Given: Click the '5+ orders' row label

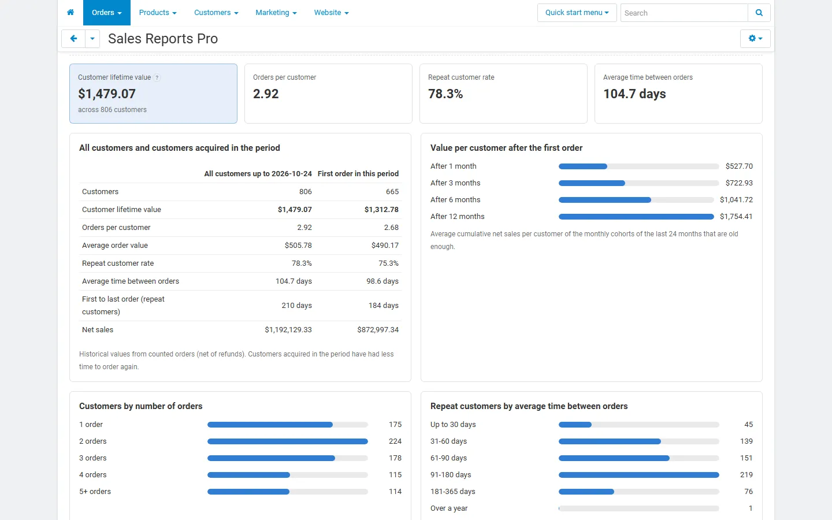Looking at the screenshot, I should (x=95, y=492).
